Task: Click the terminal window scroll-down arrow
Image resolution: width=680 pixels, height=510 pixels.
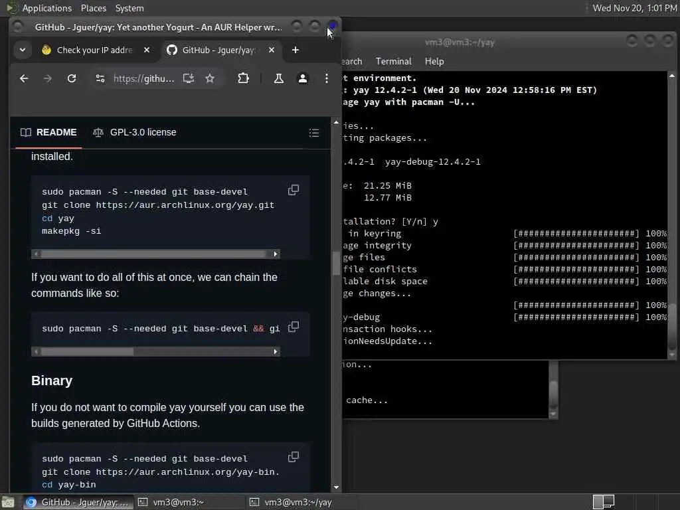Action: [672, 355]
